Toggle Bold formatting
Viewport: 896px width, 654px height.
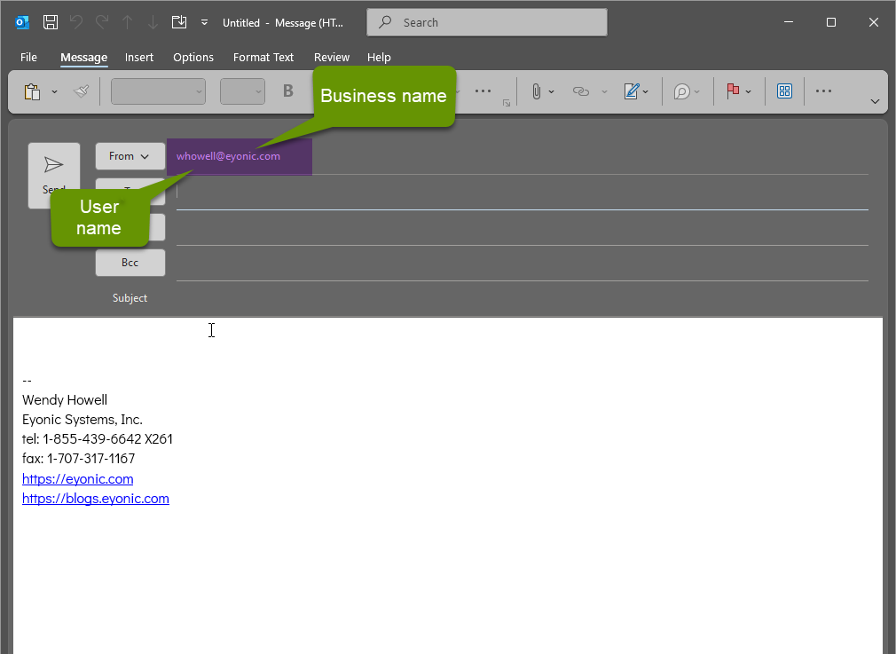[x=287, y=91]
